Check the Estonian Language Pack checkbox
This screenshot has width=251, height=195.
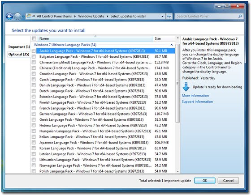pyautogui.click(x=34, y=97)
